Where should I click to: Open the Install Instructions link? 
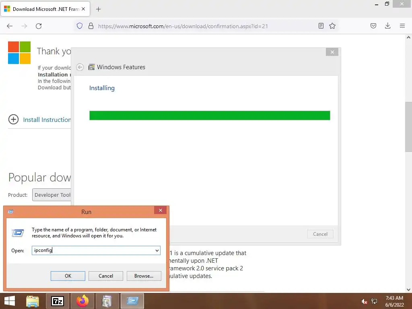[x=47, y=120]
